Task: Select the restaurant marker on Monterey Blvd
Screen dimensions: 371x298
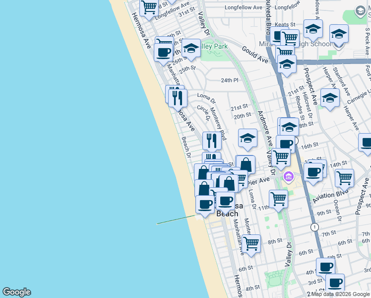Action: click(x=212, y=142)
